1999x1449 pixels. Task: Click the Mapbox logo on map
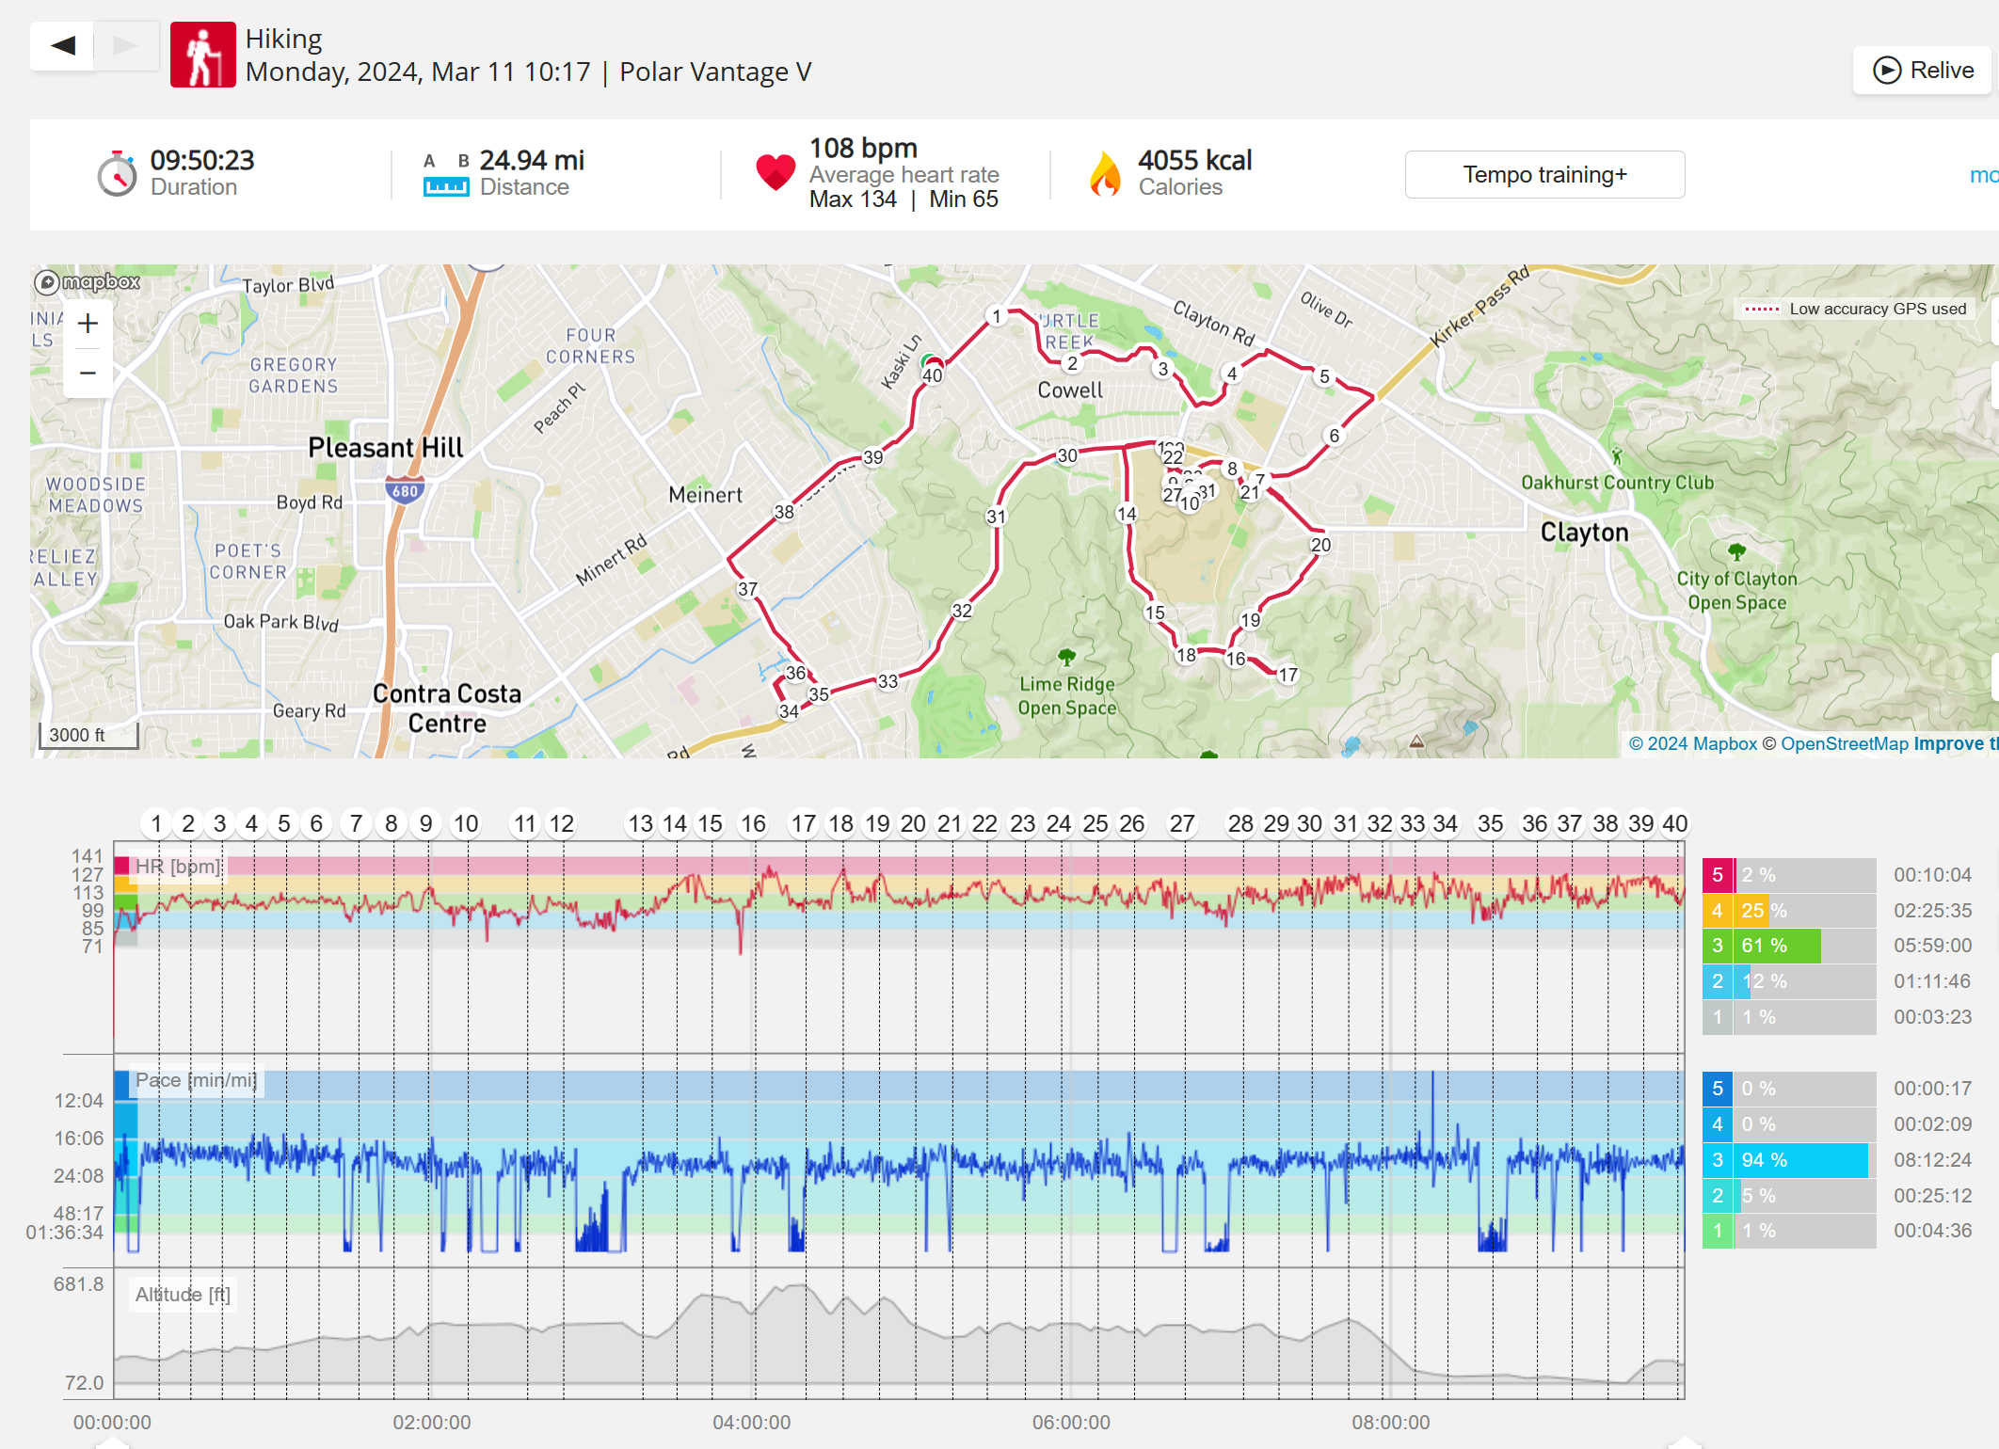[x=88, y=281]
